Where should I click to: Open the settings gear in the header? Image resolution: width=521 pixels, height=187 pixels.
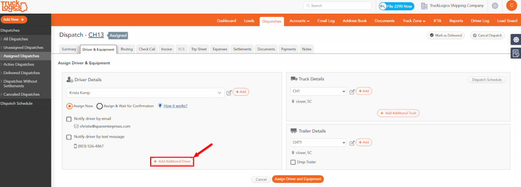pyautogui.click(x=495, y=6)
